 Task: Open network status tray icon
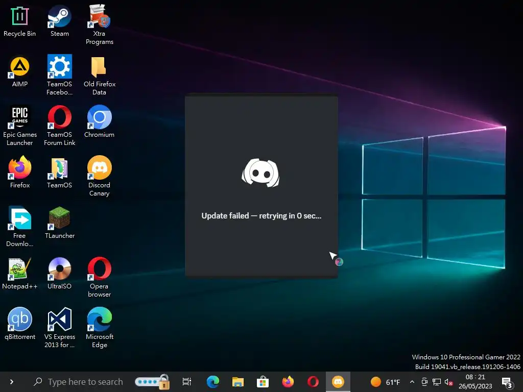(437, 382)
